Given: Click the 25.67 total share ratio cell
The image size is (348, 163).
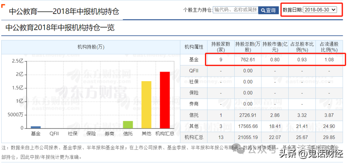Looking at the screenshot, I should pyautogui.click(x=302, y=138).
